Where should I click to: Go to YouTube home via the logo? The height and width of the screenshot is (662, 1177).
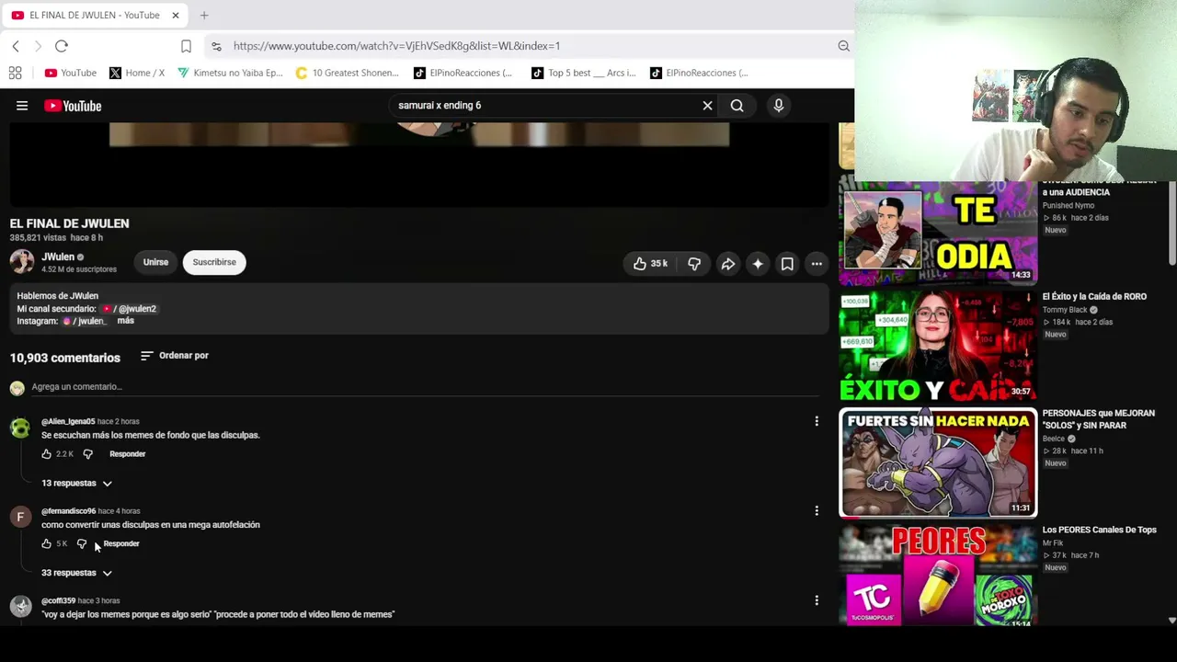(73, 106)
